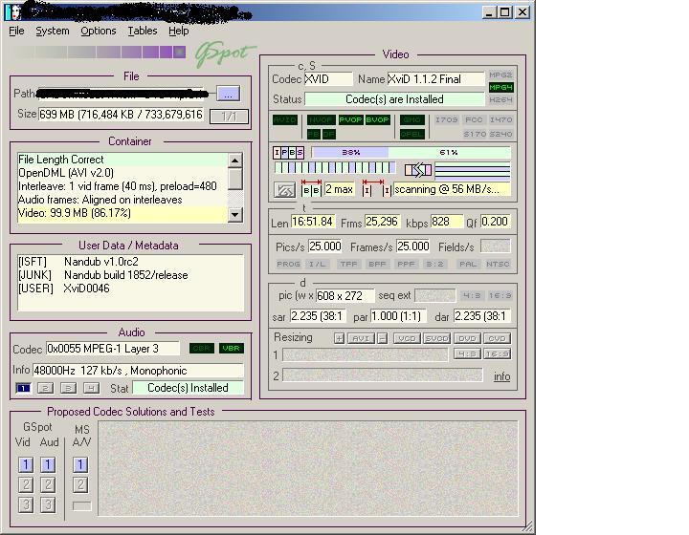689x535 pixels.
Task: Click the CBR audio indicator
Action: 202,348
